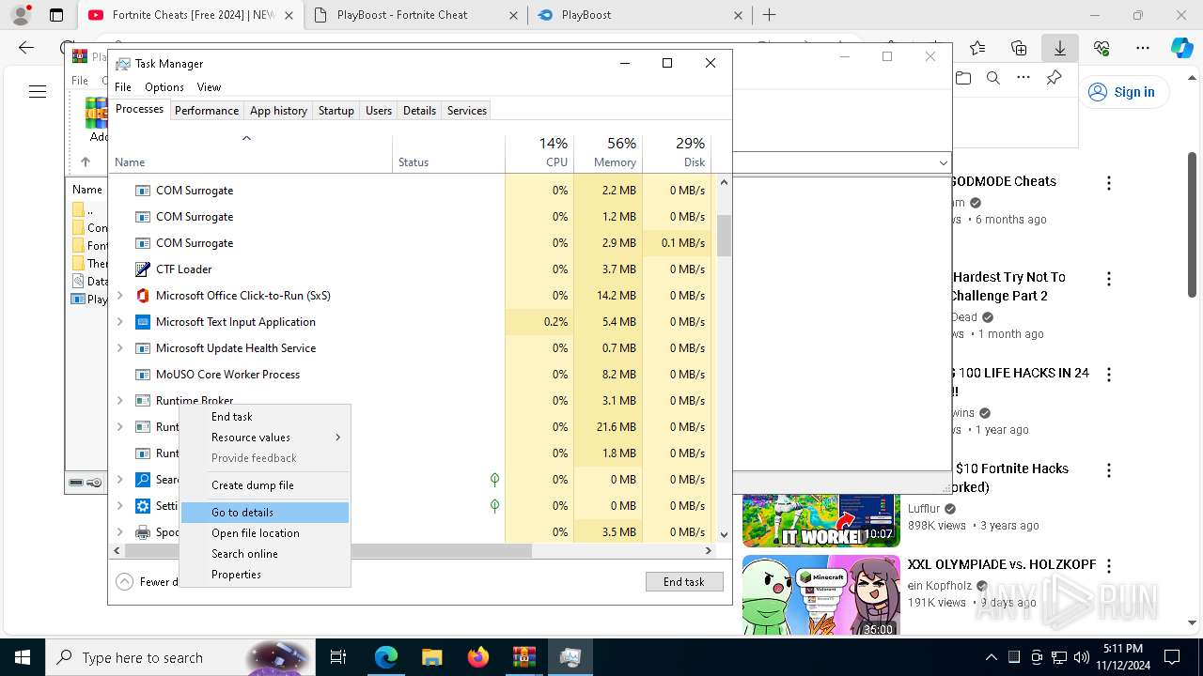Switch to the Users tab
The width and height of the screenshot is (1203, 676).
point(379,110)
